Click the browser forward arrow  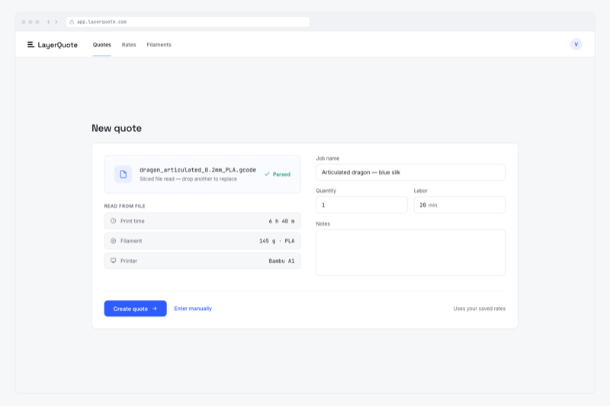point(56,22)
